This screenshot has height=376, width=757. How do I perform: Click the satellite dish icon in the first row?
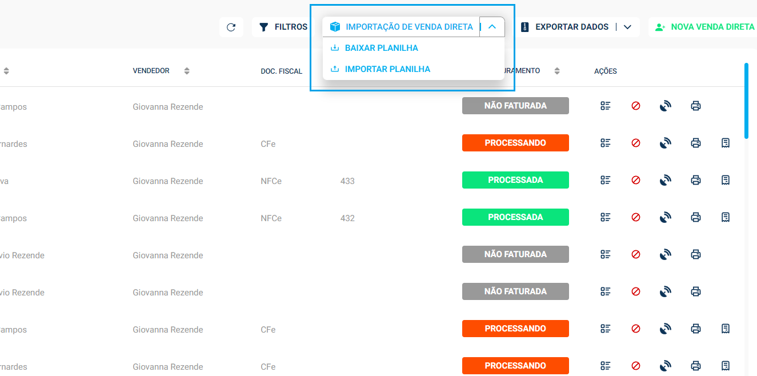[x=665, y=106]
